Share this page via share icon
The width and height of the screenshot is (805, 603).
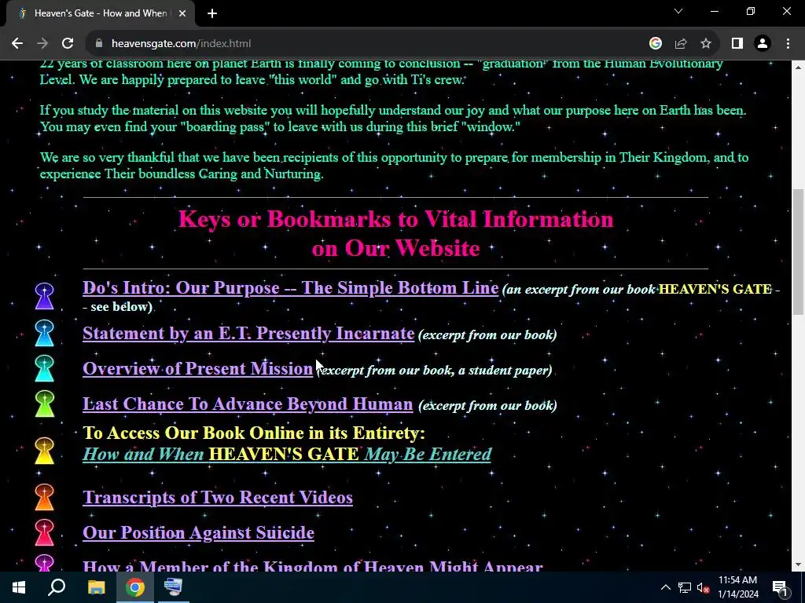681,44
